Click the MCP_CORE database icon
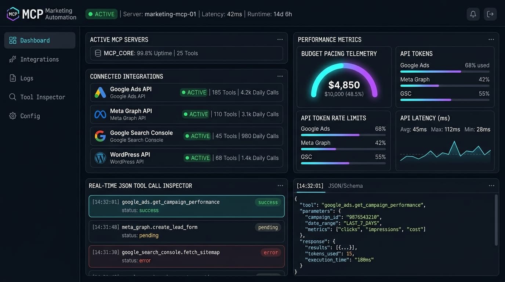Viewport: 505px width, 282px height. 98,53
